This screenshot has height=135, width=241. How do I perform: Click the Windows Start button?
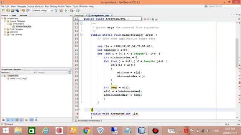point(6,130)
